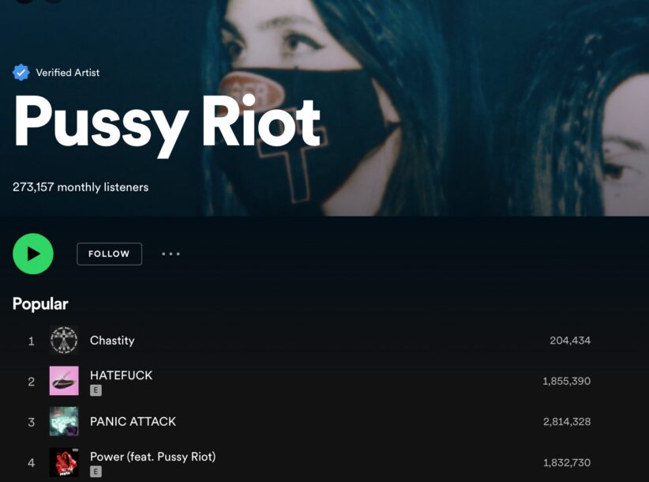Play Pussy Riot with the green play button

pyautogui.click(x=33, y=254)
